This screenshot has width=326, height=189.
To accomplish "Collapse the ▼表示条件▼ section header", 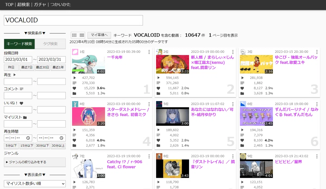I will 35,175.
